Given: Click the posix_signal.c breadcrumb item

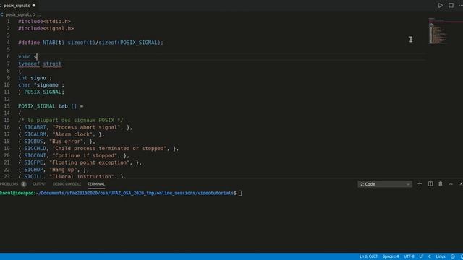Looking at the screenshot, I should click(x=18, y=14).
